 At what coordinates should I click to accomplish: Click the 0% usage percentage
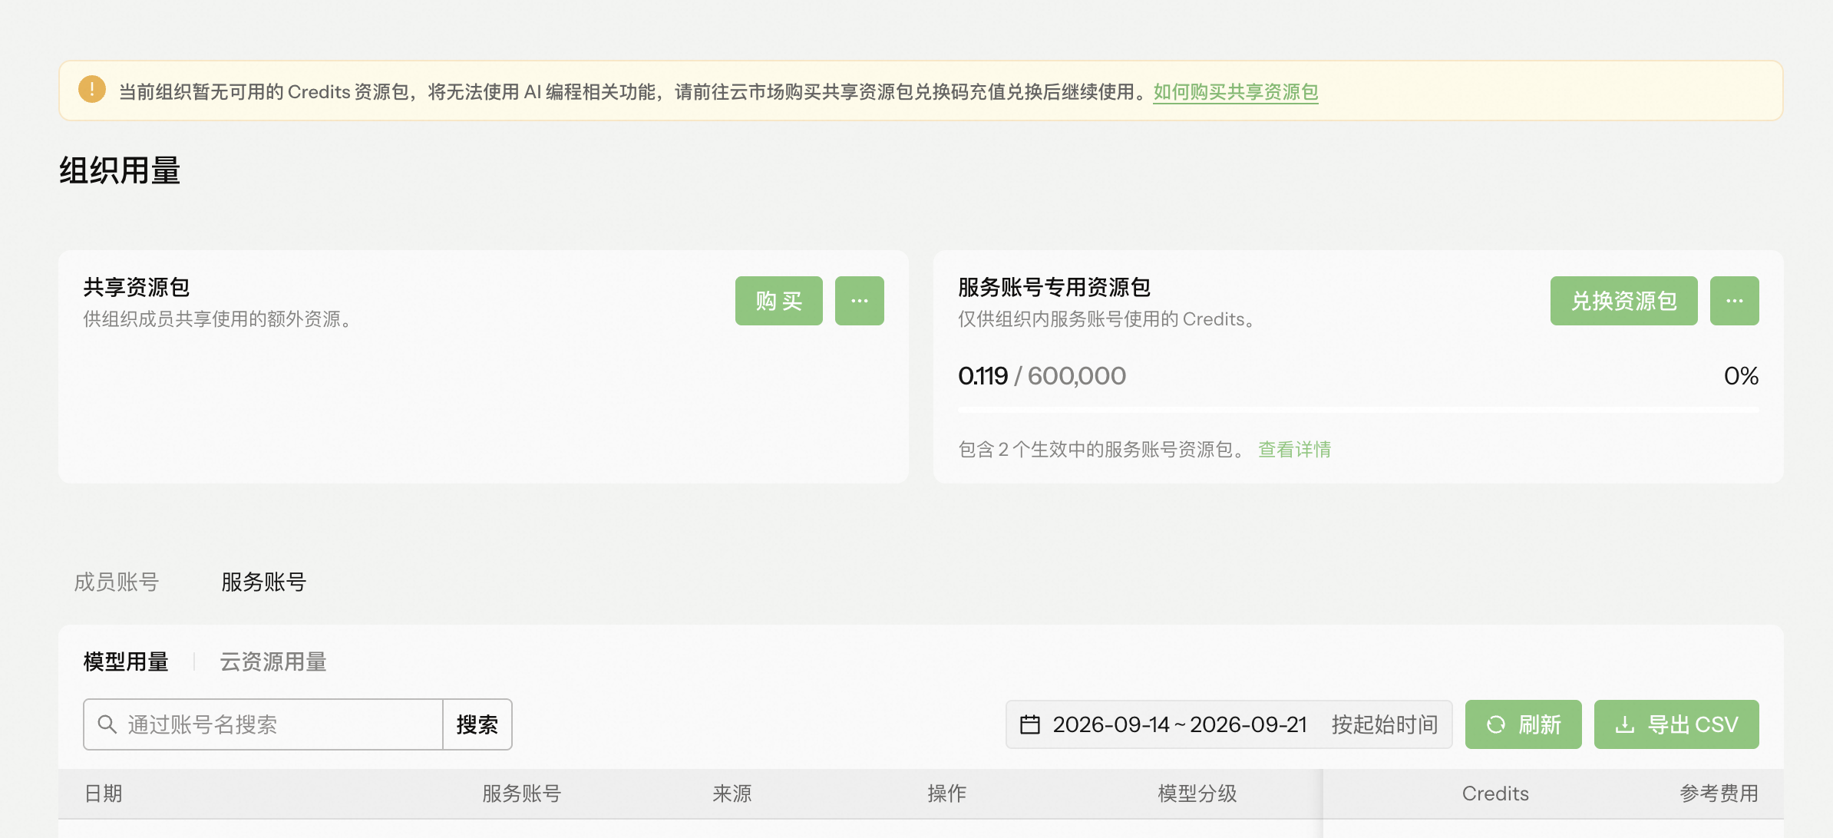coord(1741,376)
